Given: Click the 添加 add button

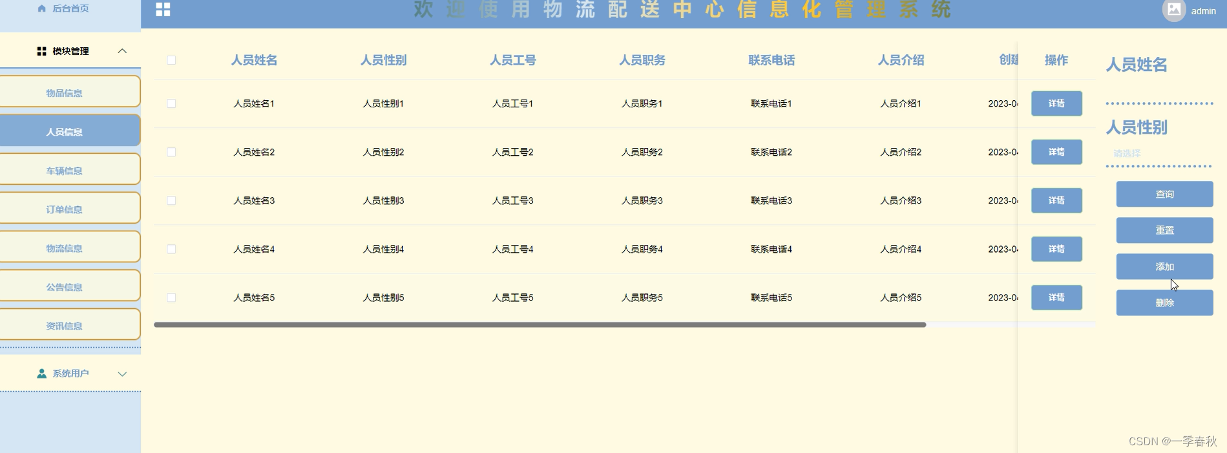Looking at the screenshot, I should point(1164,266).
